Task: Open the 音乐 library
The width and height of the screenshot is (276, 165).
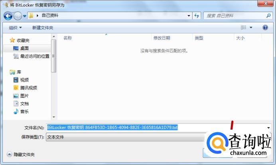Action: click(x=24, y=112)
